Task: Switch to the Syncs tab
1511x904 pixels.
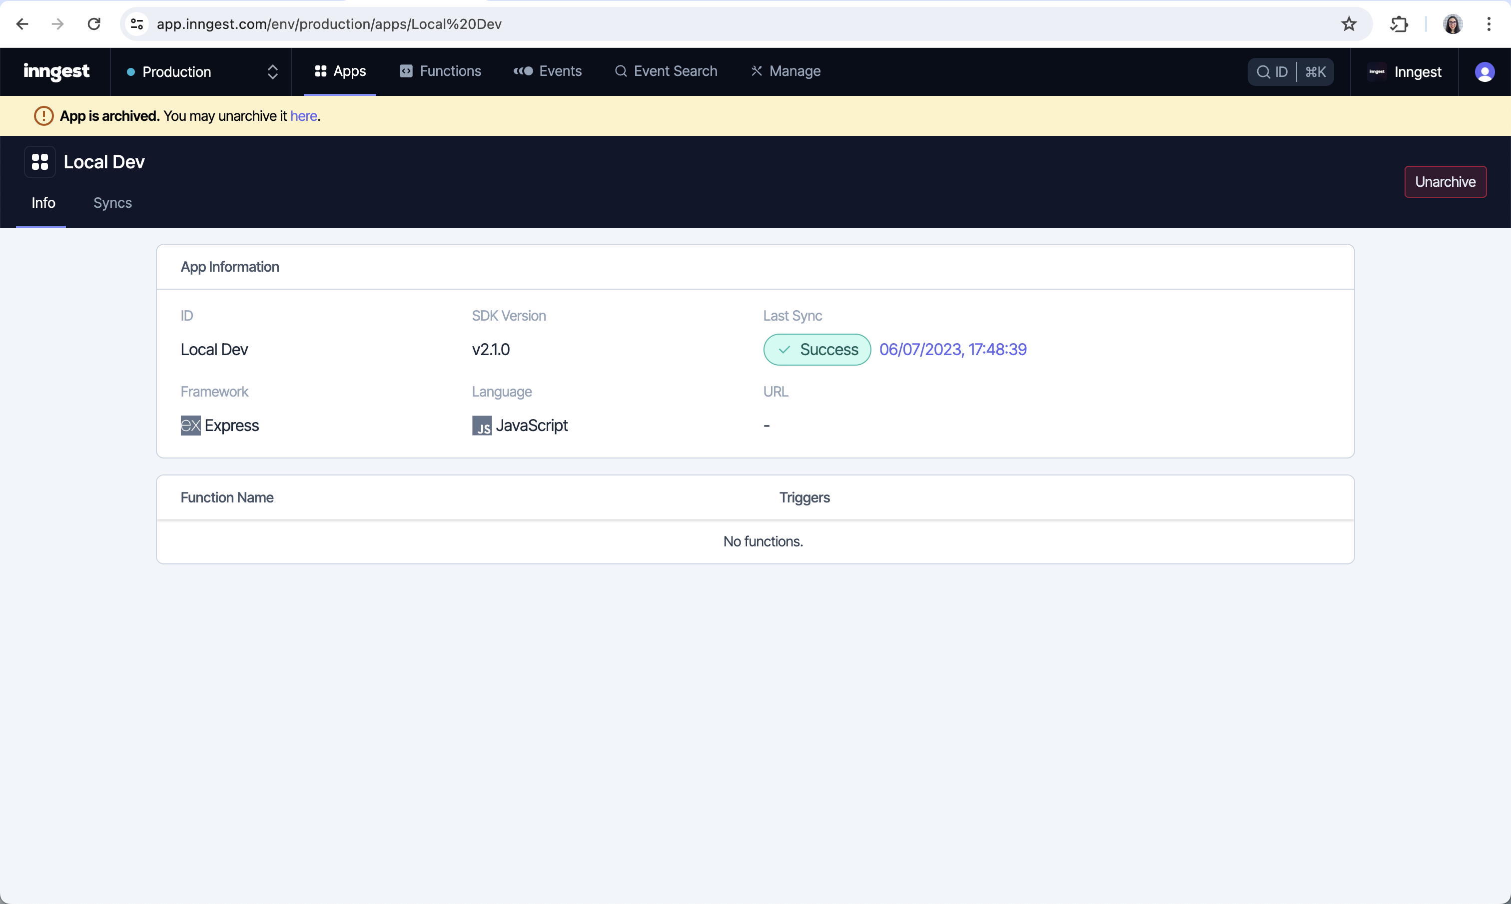Action: pyautogui.click(x=112, y=203)
